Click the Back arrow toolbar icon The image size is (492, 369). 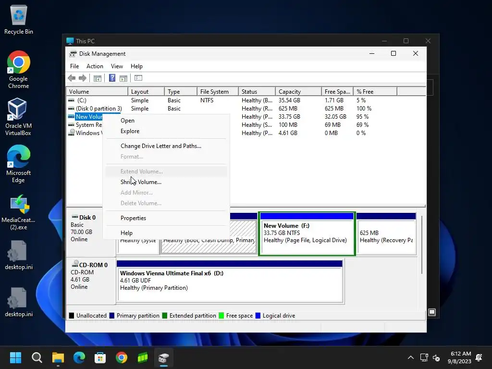pos(72,78)
